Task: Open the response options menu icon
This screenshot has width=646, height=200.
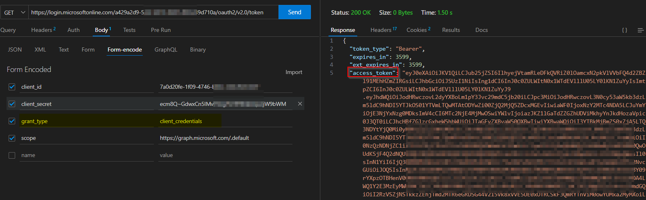Action: [x=640, y=30]
